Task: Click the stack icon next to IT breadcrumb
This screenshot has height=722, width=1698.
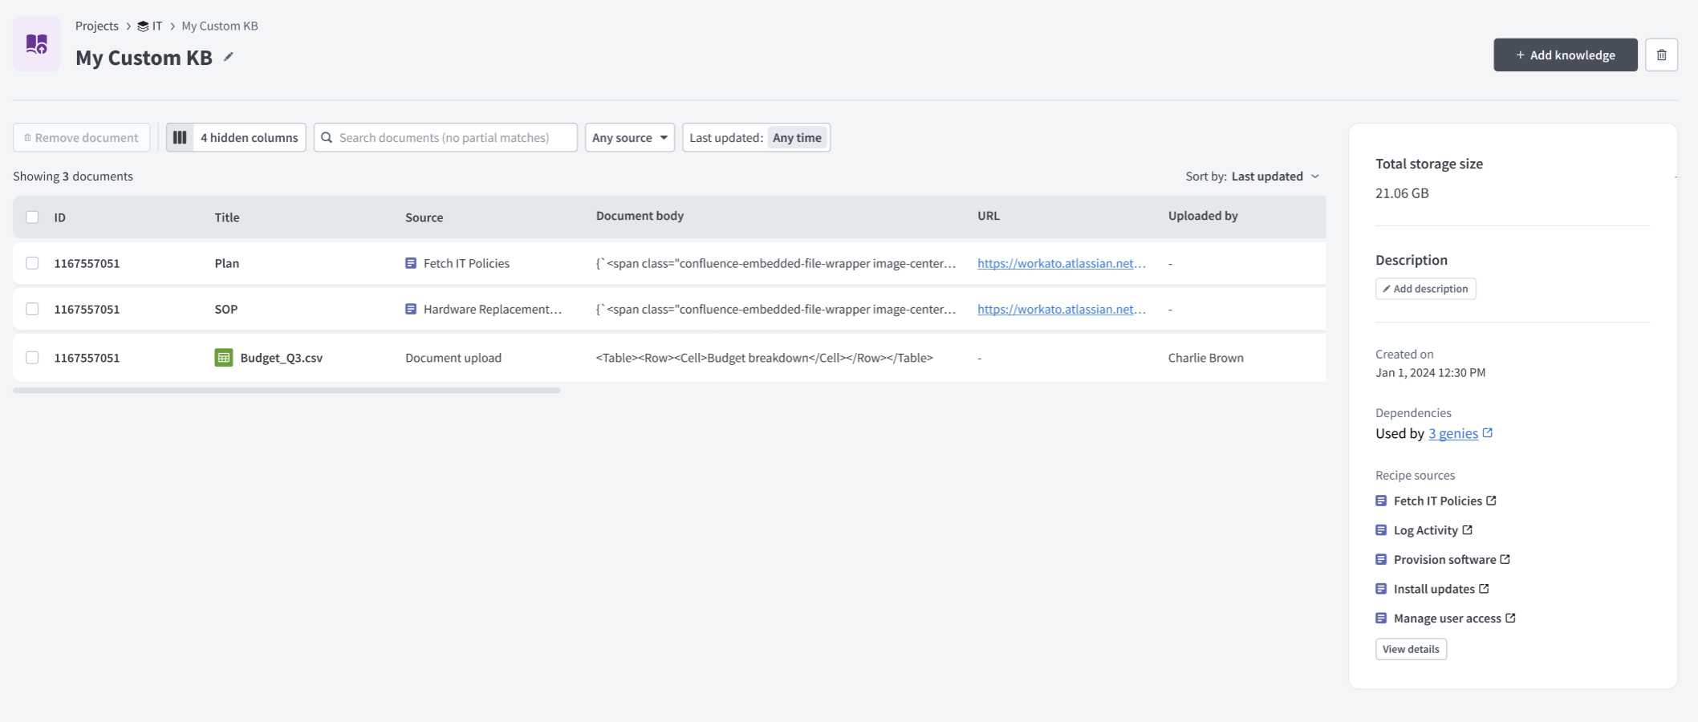Action: (141, 25)
